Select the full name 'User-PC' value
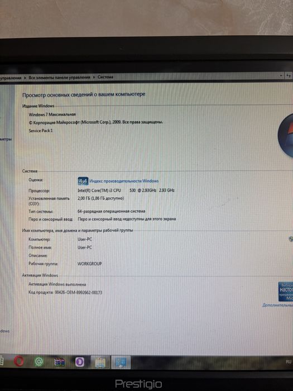293x391 pixels. pyautogui.click(x=85, y=247)
